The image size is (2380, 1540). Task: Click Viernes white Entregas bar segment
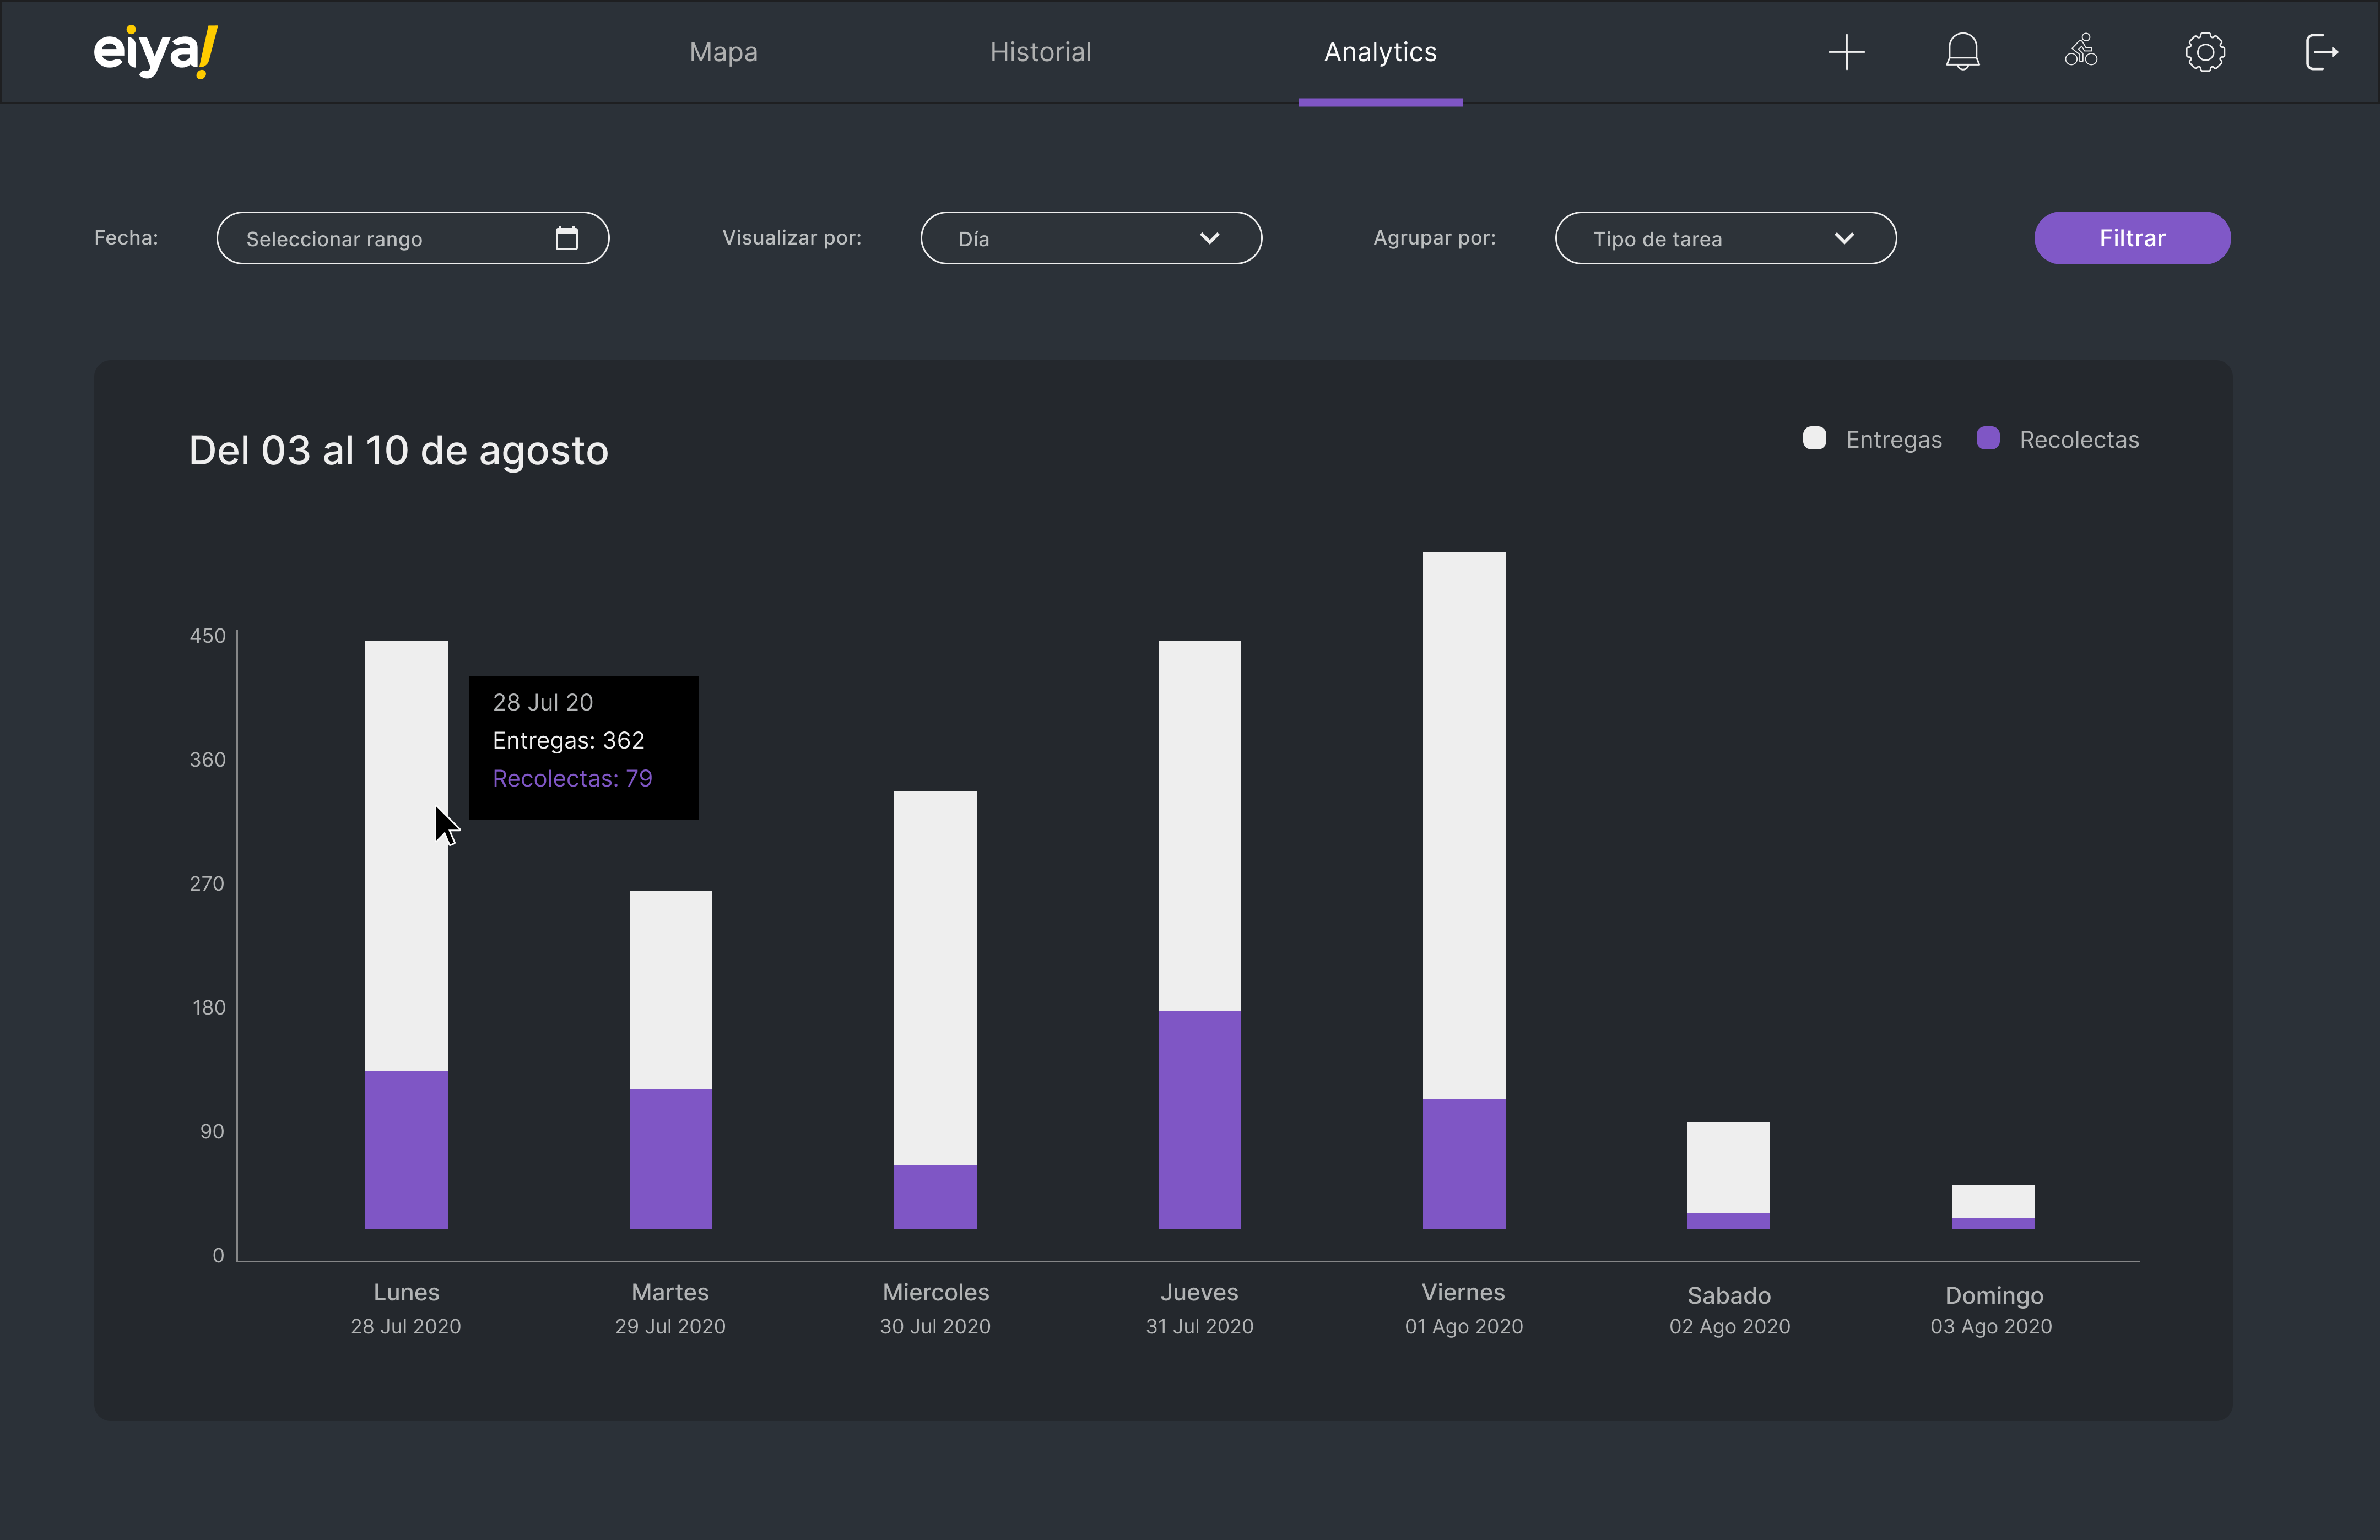point(1464,825)
